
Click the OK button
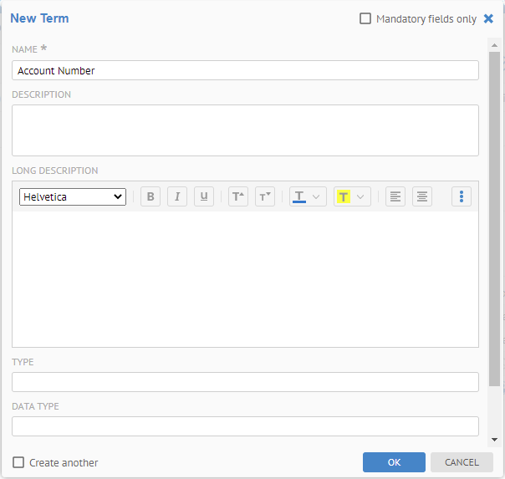394,462
